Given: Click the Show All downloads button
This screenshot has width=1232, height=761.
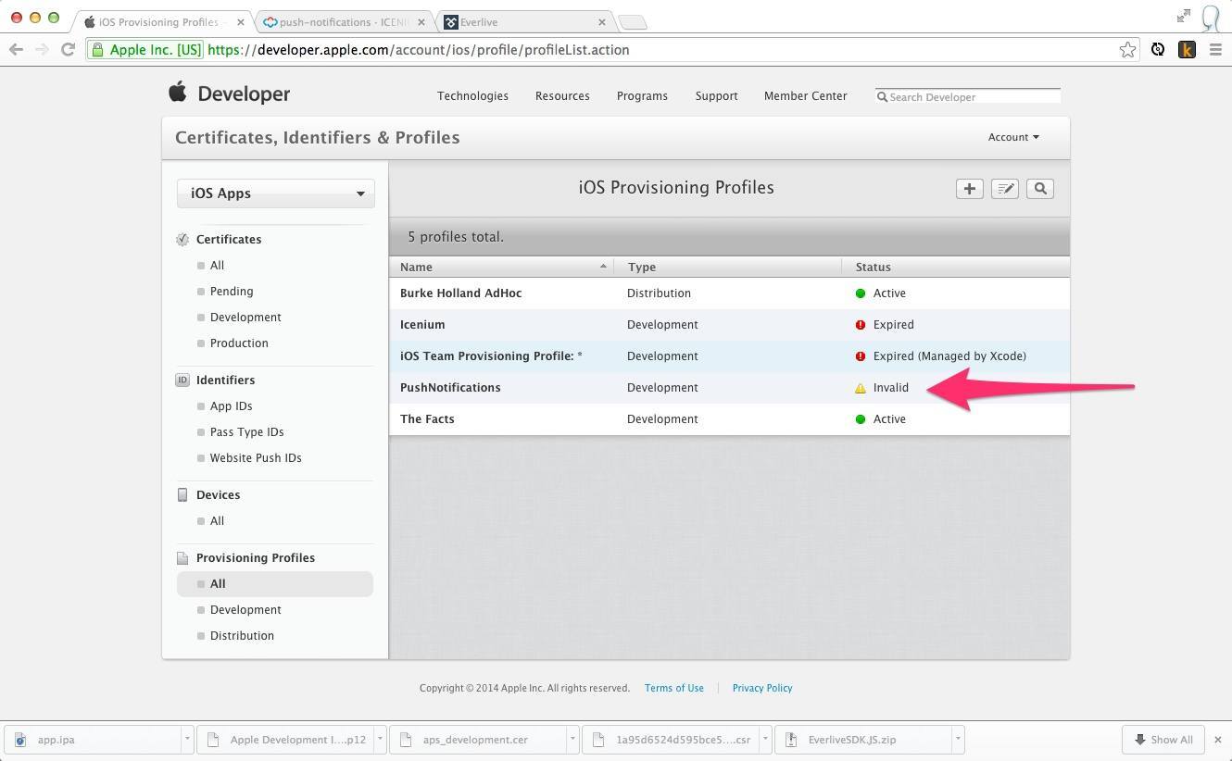Looking at the screenshot, I should click(1163, 740).
